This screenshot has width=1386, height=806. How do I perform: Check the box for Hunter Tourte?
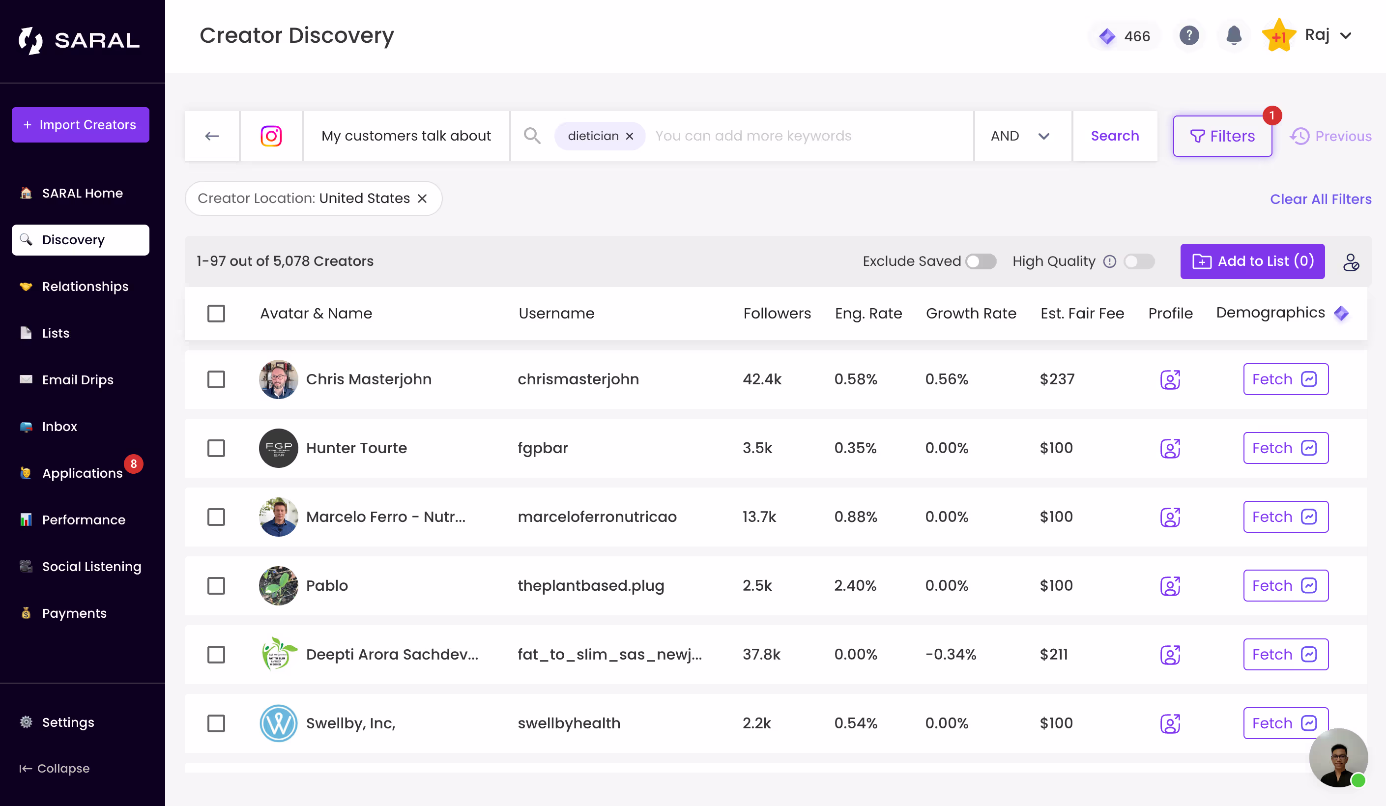pos(216,448)
